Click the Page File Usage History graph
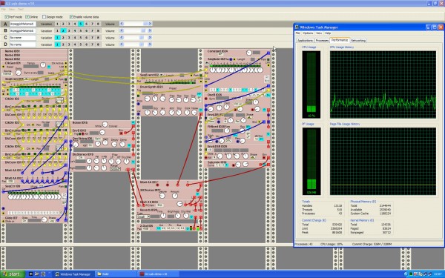Screen dimensions: 445x278 (x=383, y=161)
